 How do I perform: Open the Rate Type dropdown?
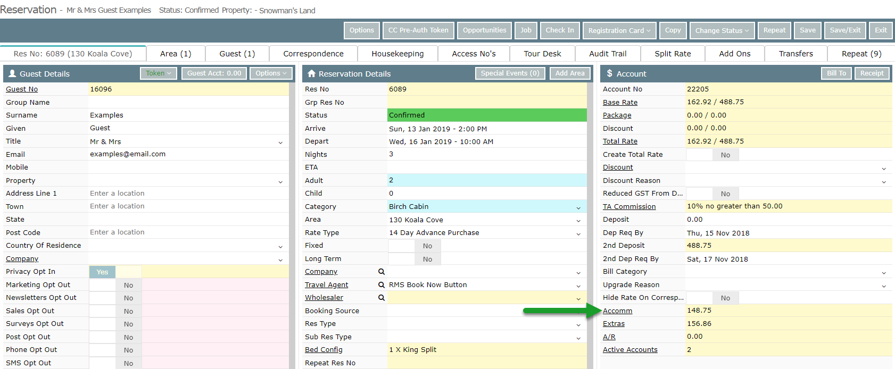578,233
